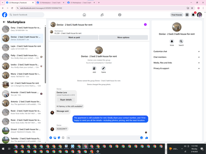
Task: Bookmark this page with star icon
Action: click(x=192, y=8)
